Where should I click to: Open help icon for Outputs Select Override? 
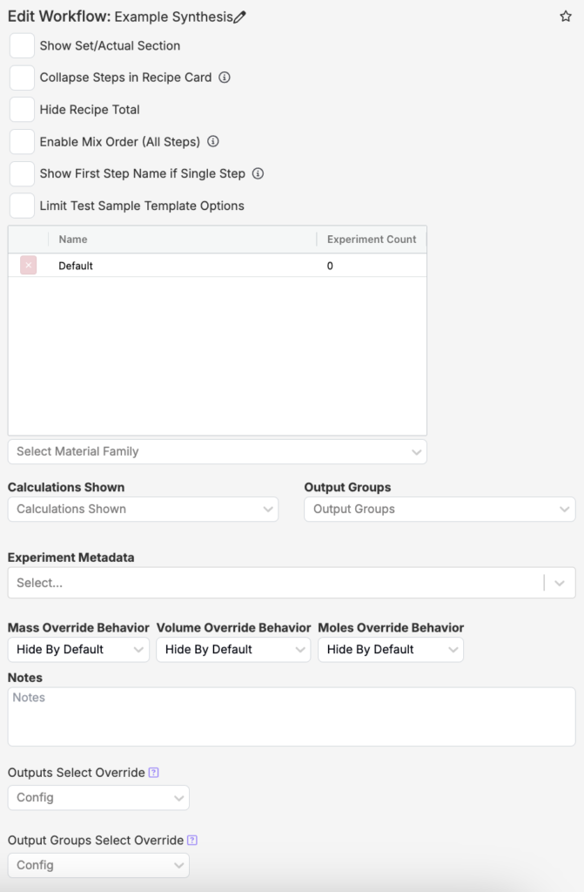[154, 773]
